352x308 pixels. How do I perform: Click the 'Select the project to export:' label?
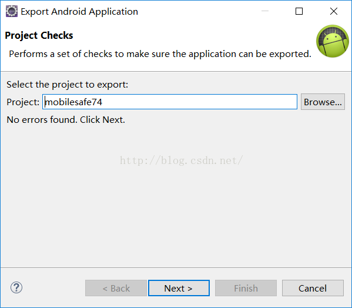tap(68, 85)
